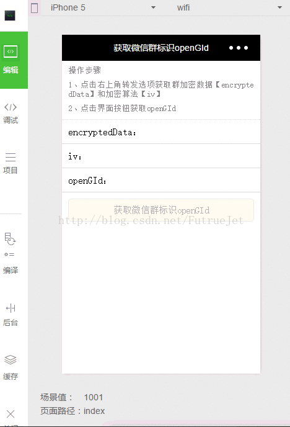Click the 操作步骤 instructions heading
290x427 pixels.
coord(85,70)
